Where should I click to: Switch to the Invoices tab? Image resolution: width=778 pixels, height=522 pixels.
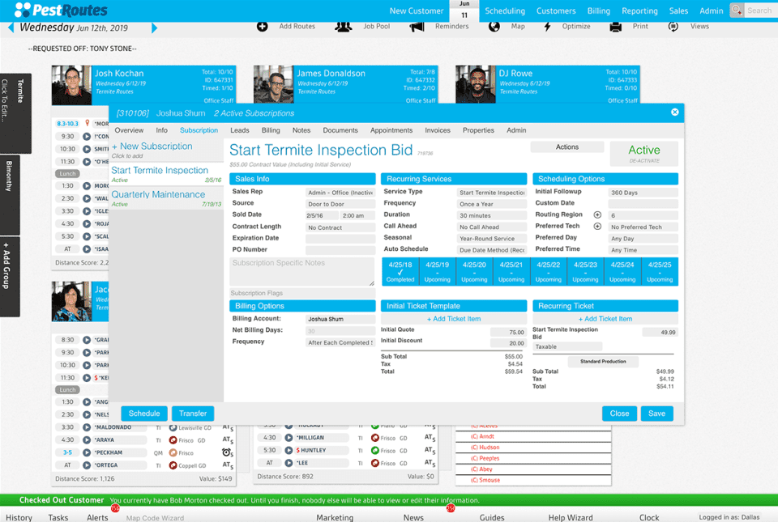click(x=437, y=130)
